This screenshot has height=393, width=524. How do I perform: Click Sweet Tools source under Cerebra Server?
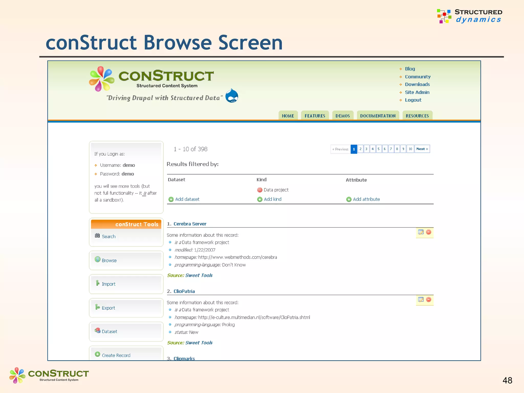pos(199,275)
